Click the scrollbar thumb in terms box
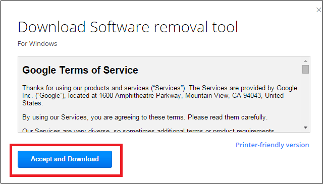This screenshot has width=324, height=185. tap(305, 69)
